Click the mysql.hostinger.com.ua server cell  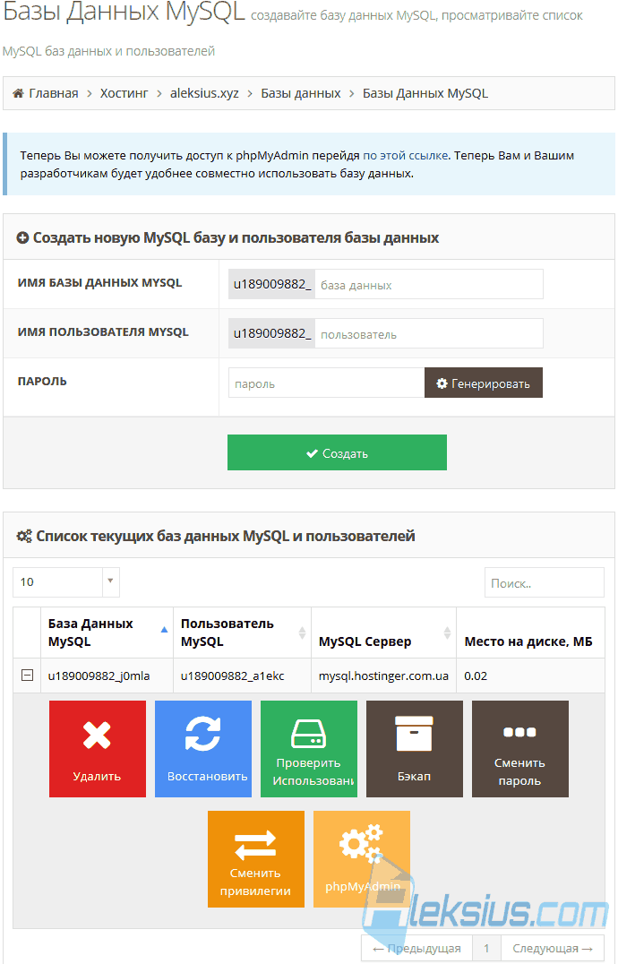(x=383, y=676)
